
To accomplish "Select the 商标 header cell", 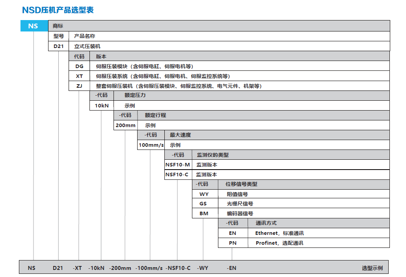I will (x=58, y=26).
